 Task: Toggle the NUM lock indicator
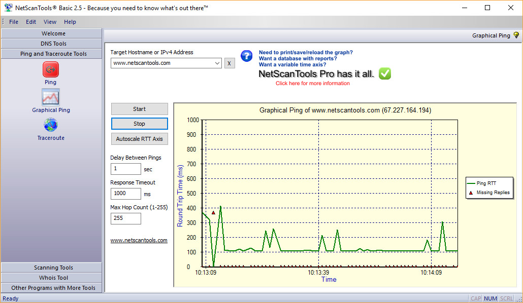click(x=491, y=298)
